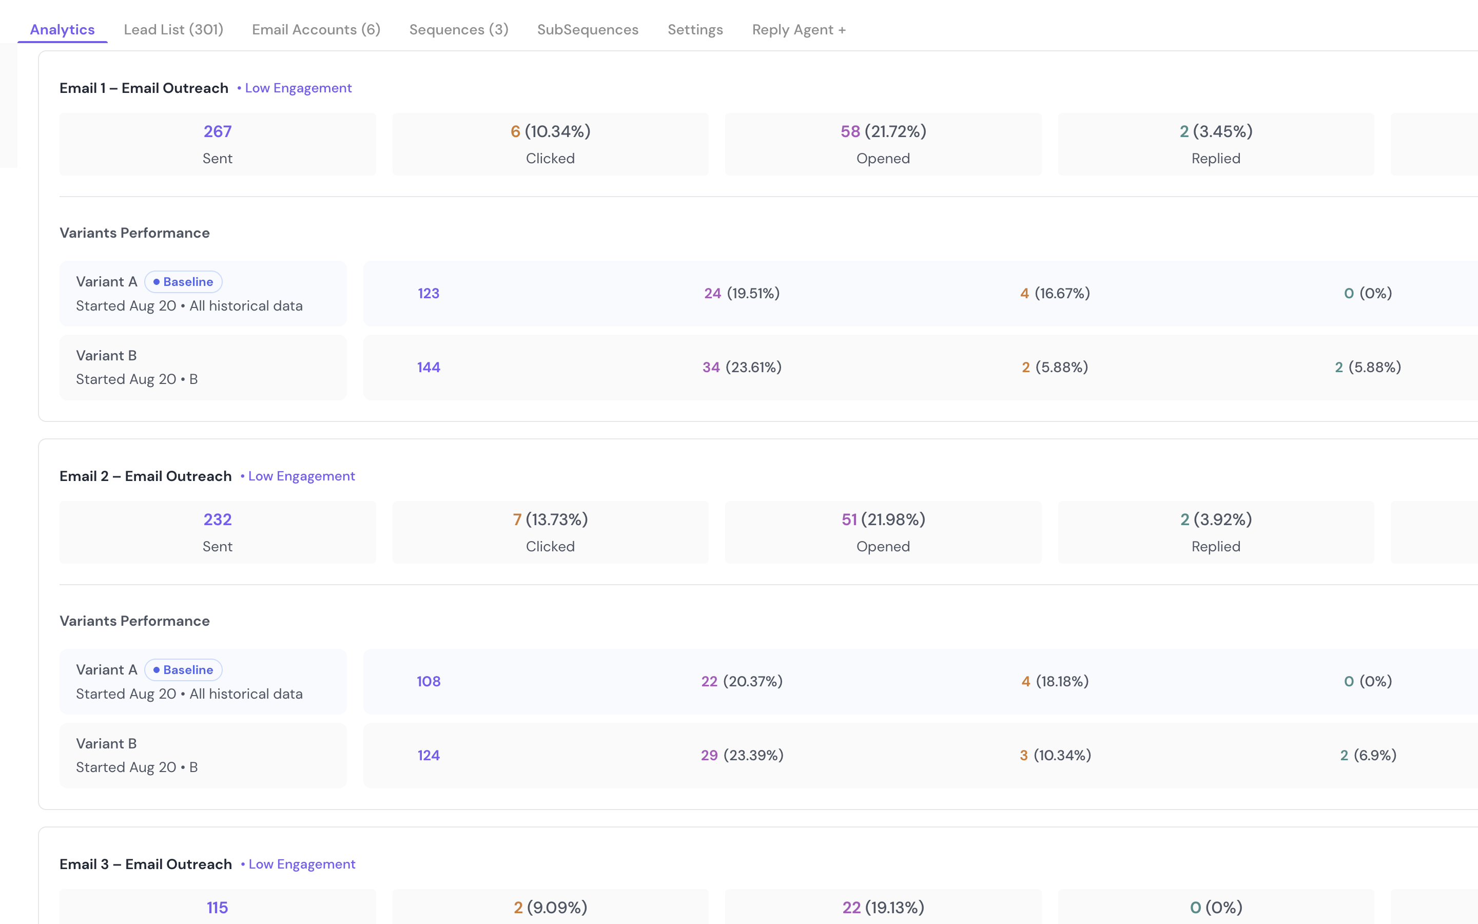Click Email 2 Variant A value 4 (18.18%)
The image size is (1478, 924).
click(x=1055, y=681)
